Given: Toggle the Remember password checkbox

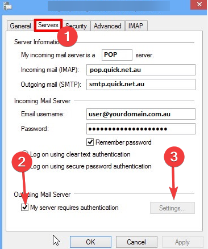Looking at the screenshot, I should 90,142.
